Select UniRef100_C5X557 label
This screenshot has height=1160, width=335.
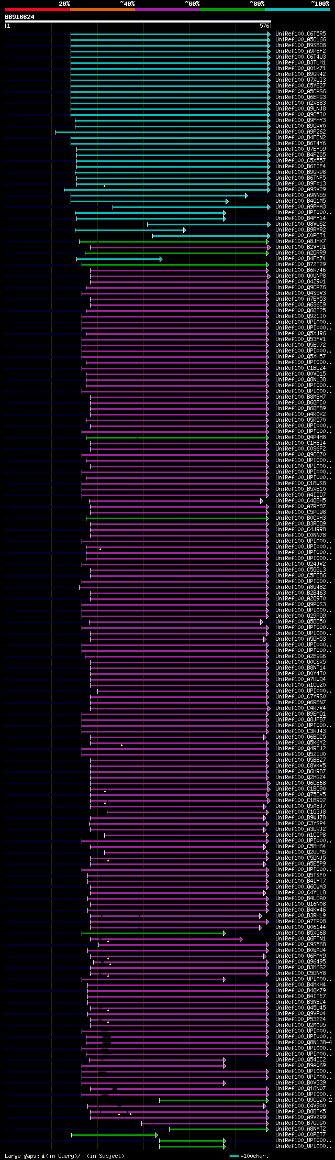pyautogui.click(x=300, y=160)
